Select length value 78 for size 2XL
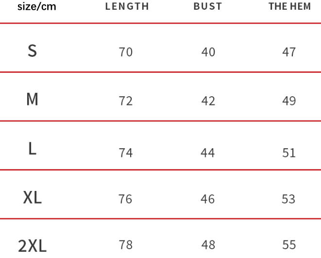The height and width of the screenshot is (258, 321). point(125,245)
